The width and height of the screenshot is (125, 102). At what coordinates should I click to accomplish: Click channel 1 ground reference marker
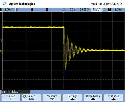[x=1, y=51]
